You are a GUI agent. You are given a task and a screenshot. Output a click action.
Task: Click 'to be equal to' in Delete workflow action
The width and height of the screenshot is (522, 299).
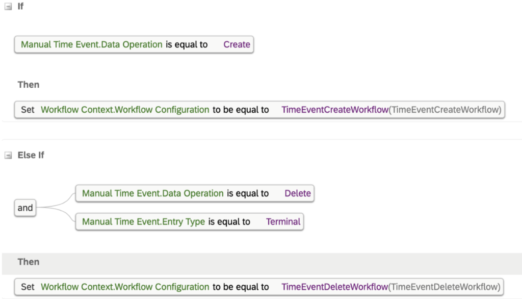241,287
